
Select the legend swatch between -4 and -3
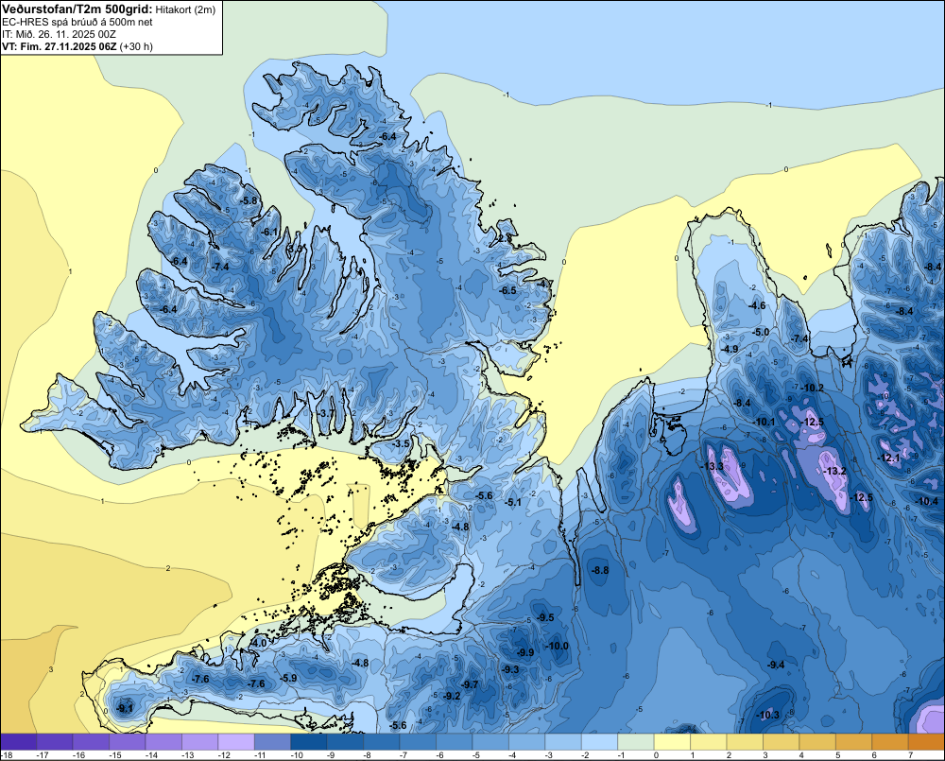click(x=526, y=742)
